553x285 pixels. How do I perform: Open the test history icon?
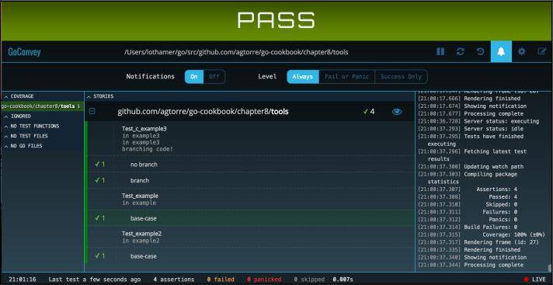tap(480, 52)
